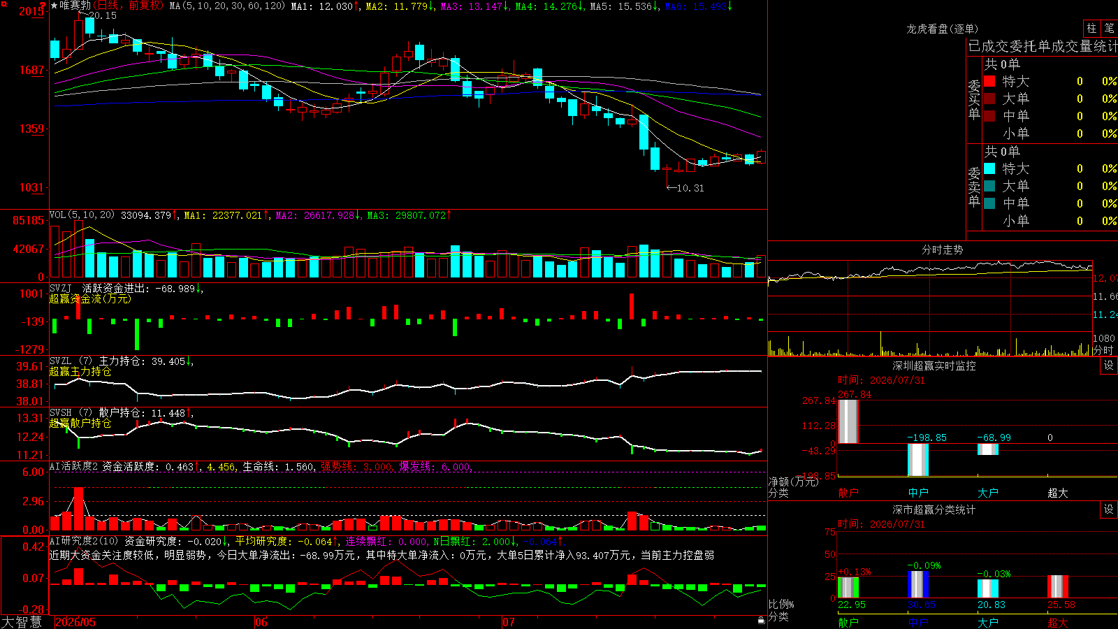Click the cyan 特大 sell-order color swatch
1118x629 pixels.
click(x=989, y=168)
